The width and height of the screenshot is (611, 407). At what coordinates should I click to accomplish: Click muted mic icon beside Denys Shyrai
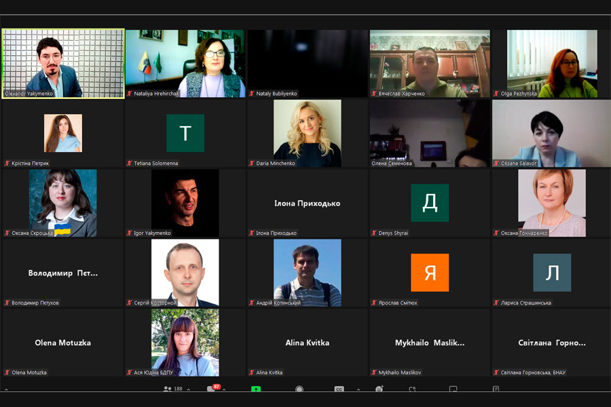pyautogui.click(x=374, y=233)
